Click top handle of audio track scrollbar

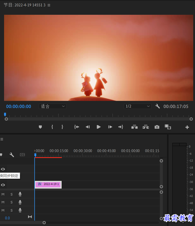[x=161, y=192]
